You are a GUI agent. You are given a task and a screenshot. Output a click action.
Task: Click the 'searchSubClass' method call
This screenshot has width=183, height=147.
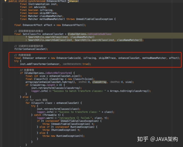(x=55, y=40)
